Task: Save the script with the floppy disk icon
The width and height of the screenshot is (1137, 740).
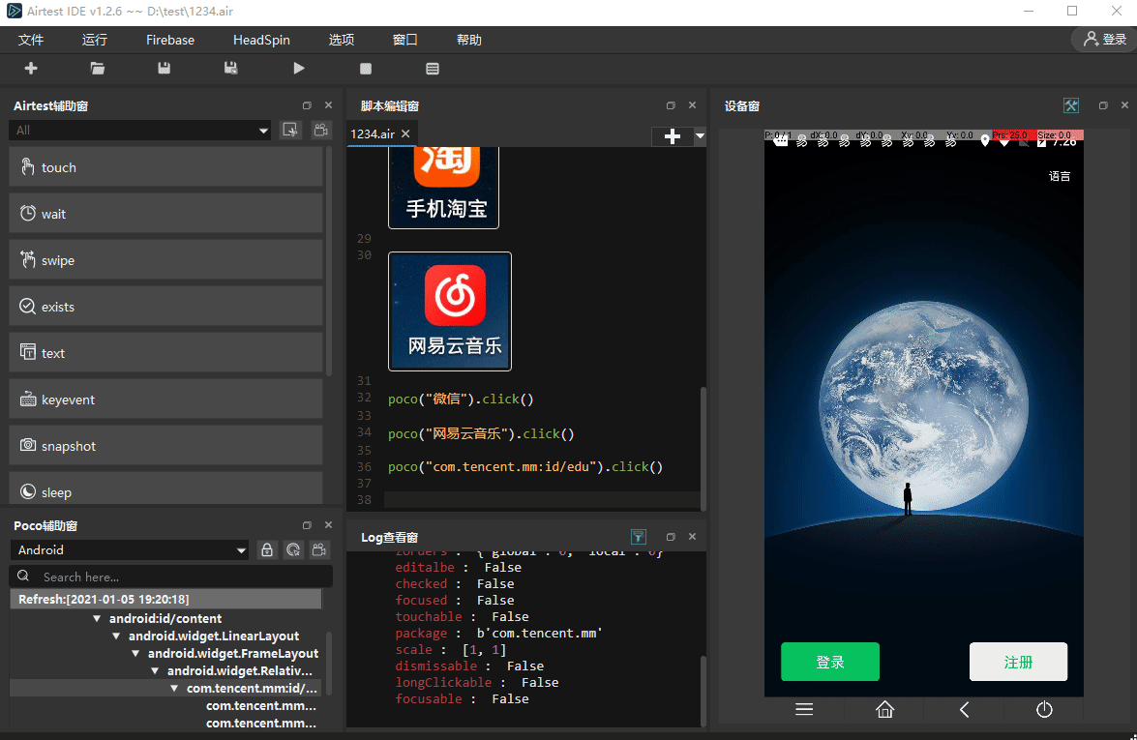Action: point(164,68)
